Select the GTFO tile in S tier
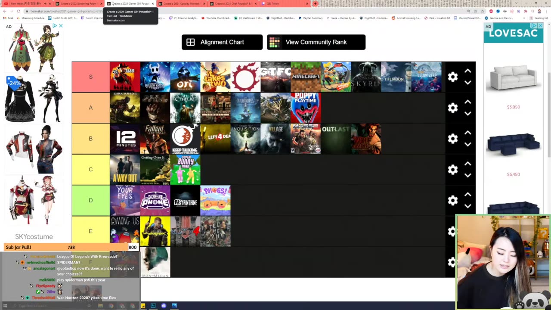The image size is (551, 310). [275, 77]
